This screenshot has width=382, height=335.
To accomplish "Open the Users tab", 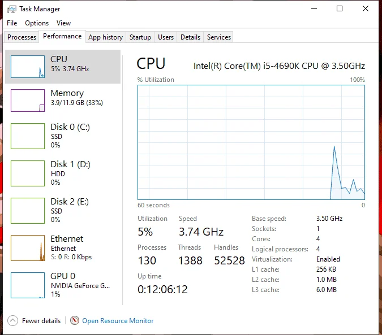I will [166, 37].
